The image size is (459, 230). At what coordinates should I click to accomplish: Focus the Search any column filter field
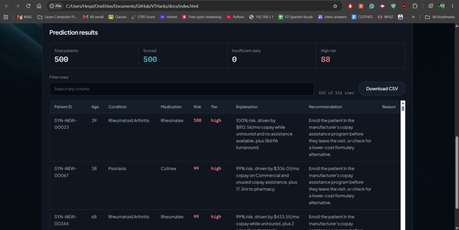[182, 89]
